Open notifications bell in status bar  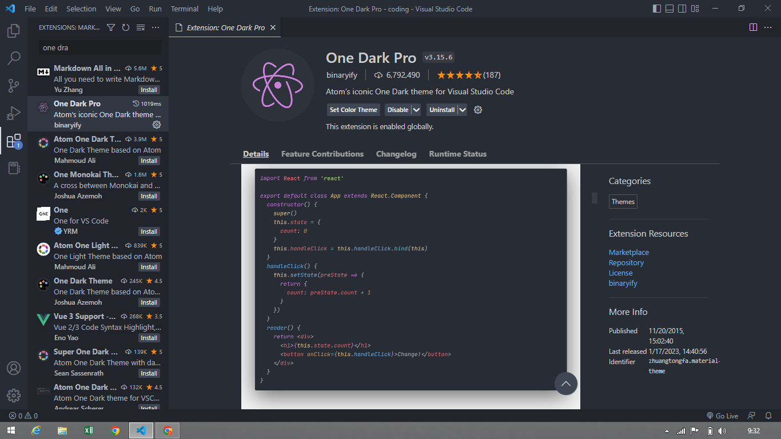click(x=767, y=416)
